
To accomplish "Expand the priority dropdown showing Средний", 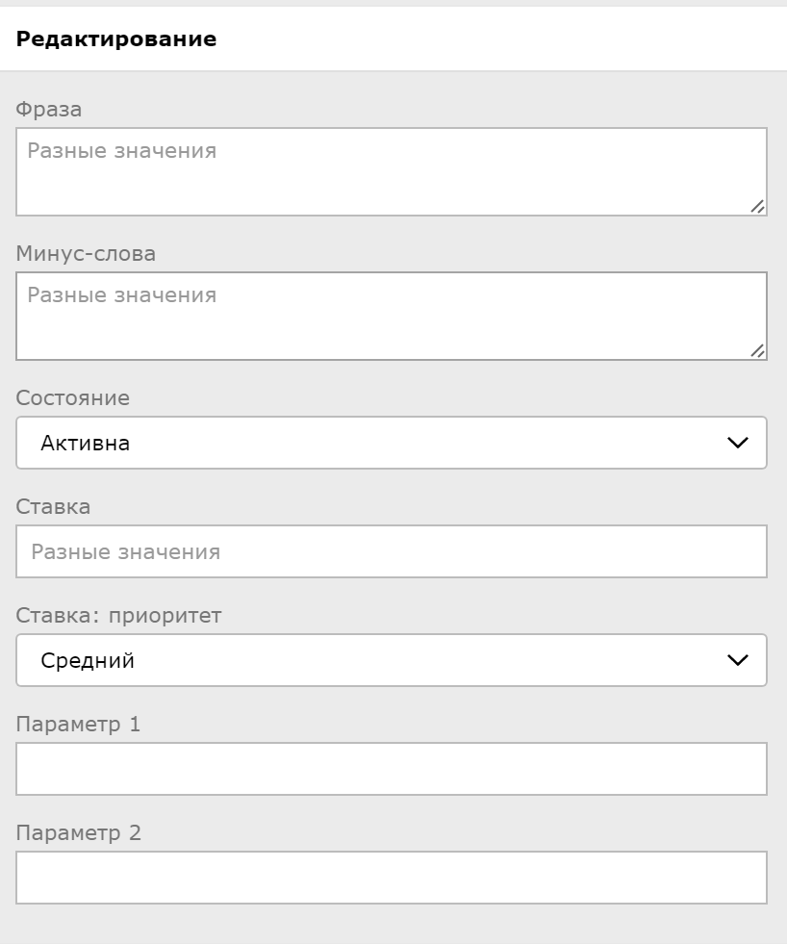I will pyautogui.click(x=391, y=660).
